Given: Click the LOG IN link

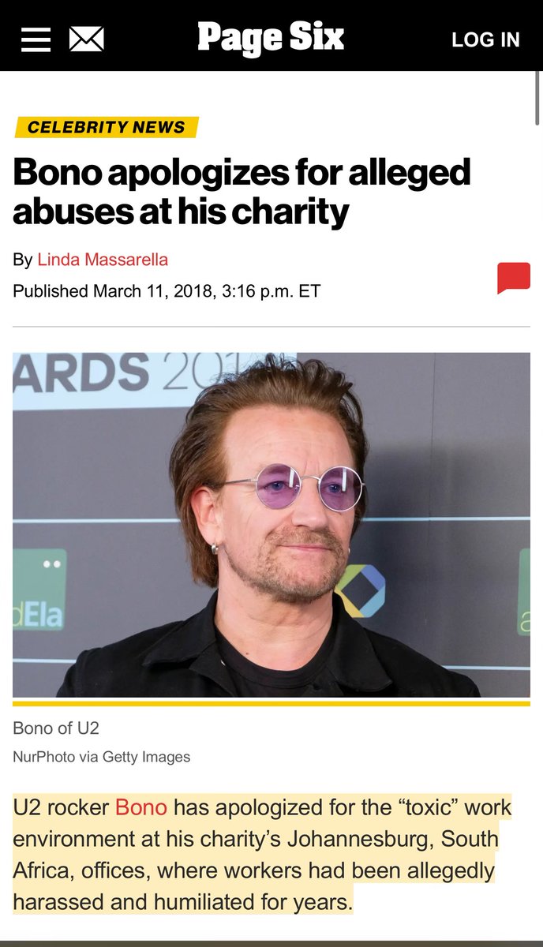Looking at the screenshot, I should pos(485,39).
